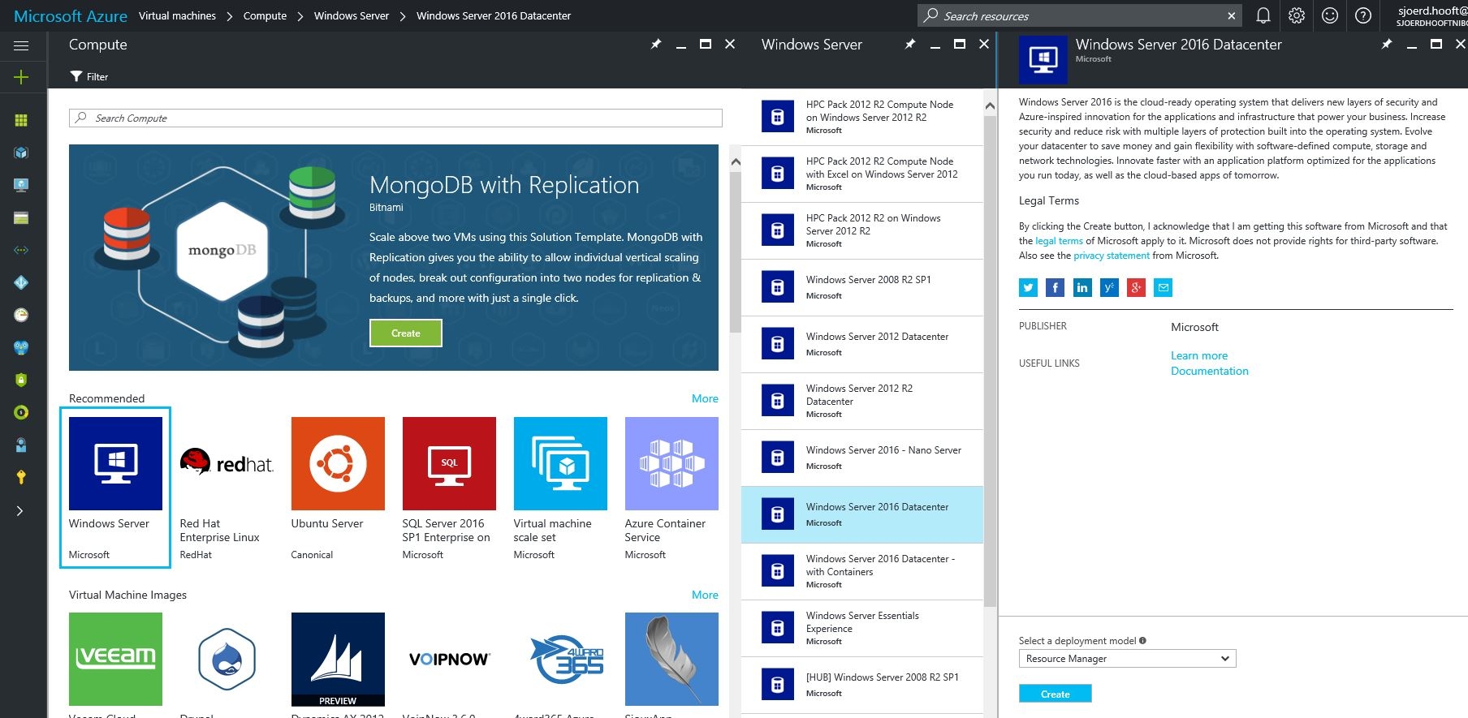Open the privacy statement link
The image size is (1468, 718).
[x=1112, y=256]
